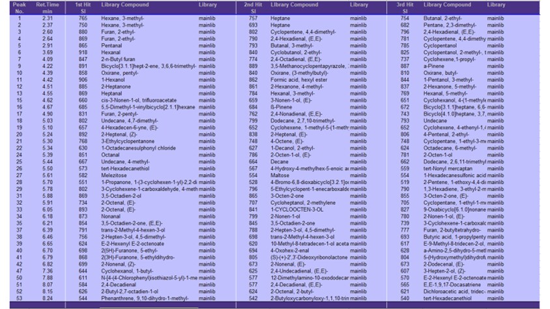Select Phenanthrene, 9,10-dihydro-1-methyl- cell
550x309 pixels.
coord(145,297)
